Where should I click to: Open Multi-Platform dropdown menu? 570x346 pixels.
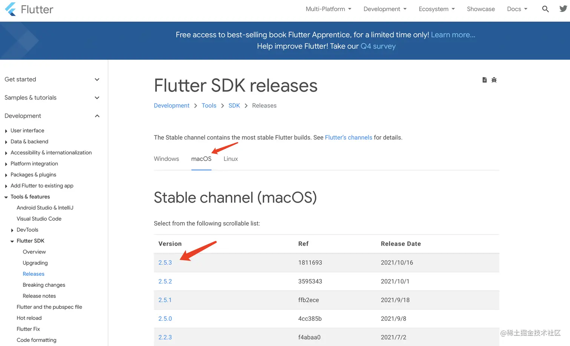tap(328, 9)
